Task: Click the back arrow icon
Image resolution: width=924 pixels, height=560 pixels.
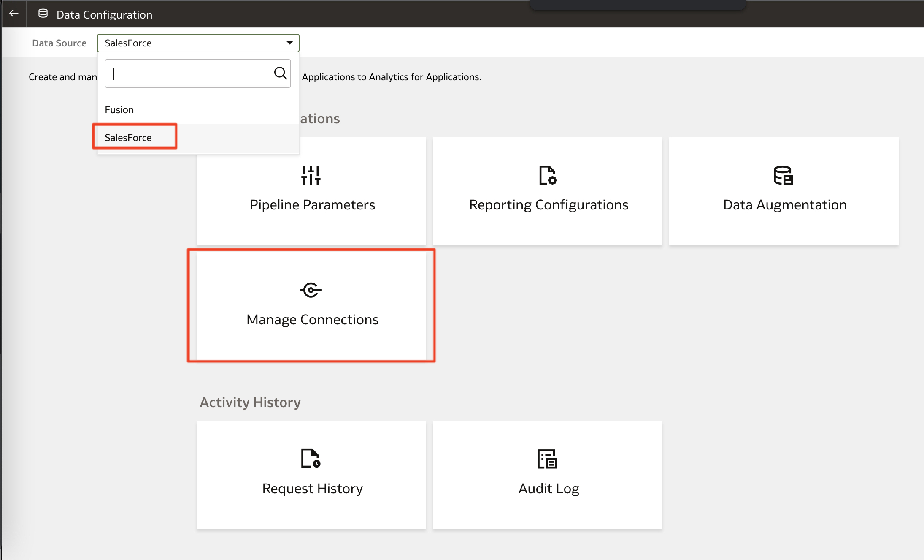Action: (x=14, y=14)
